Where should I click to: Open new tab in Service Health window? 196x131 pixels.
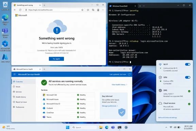[44, 69]
